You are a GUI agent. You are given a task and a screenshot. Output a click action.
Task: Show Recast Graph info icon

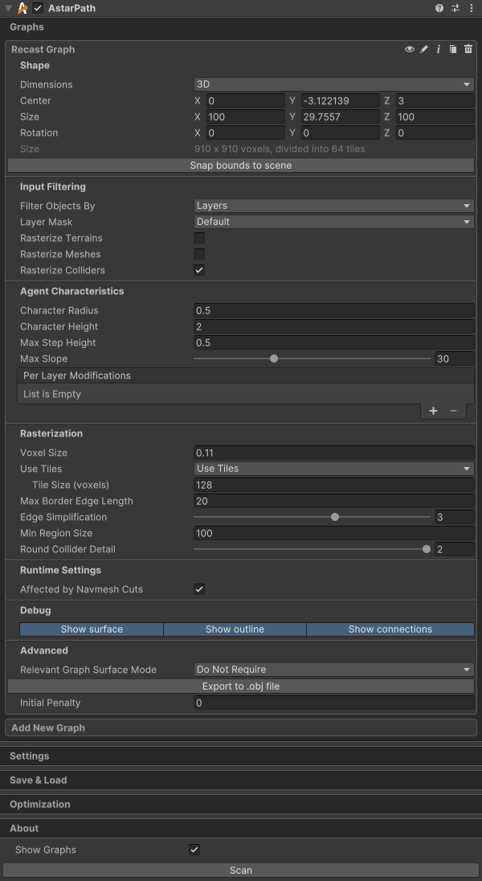pos(439,50)
